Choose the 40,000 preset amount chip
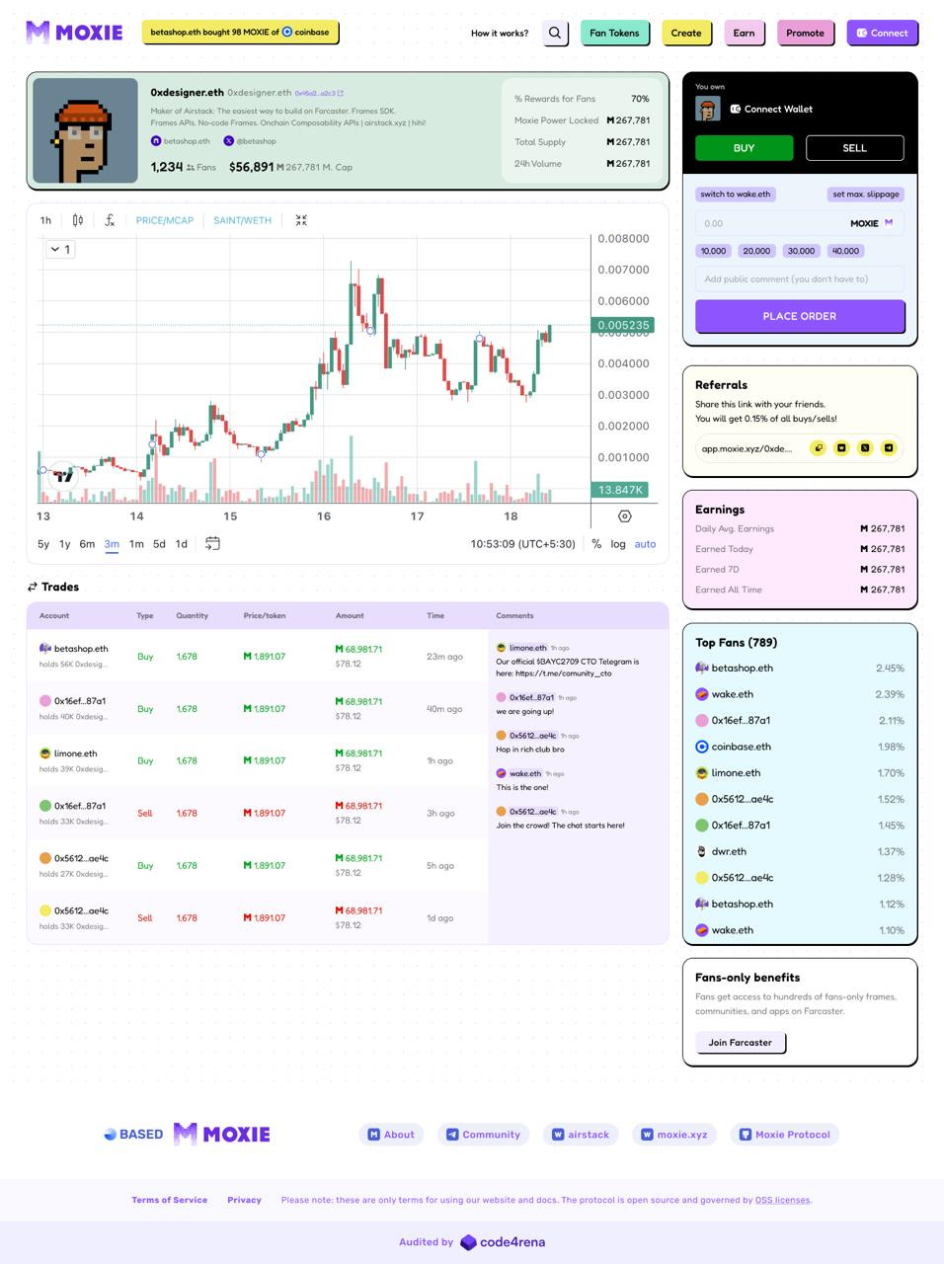The height and width of the screenshot is (1264, 944). click(845, 251)
